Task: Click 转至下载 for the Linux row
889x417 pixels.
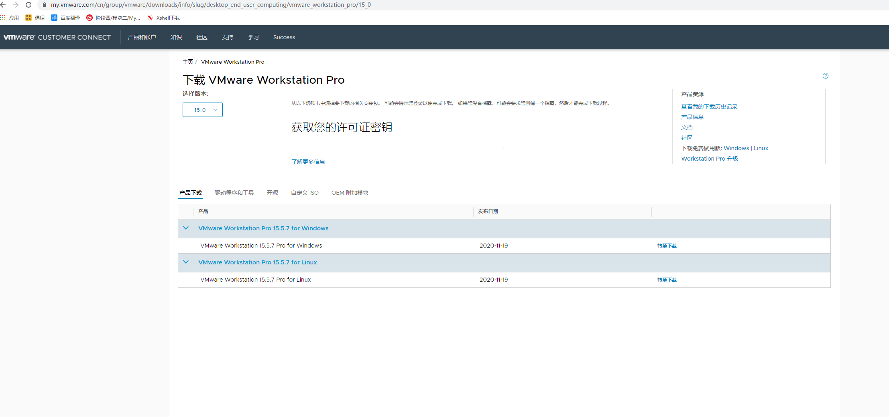Action: coord(667,280)
